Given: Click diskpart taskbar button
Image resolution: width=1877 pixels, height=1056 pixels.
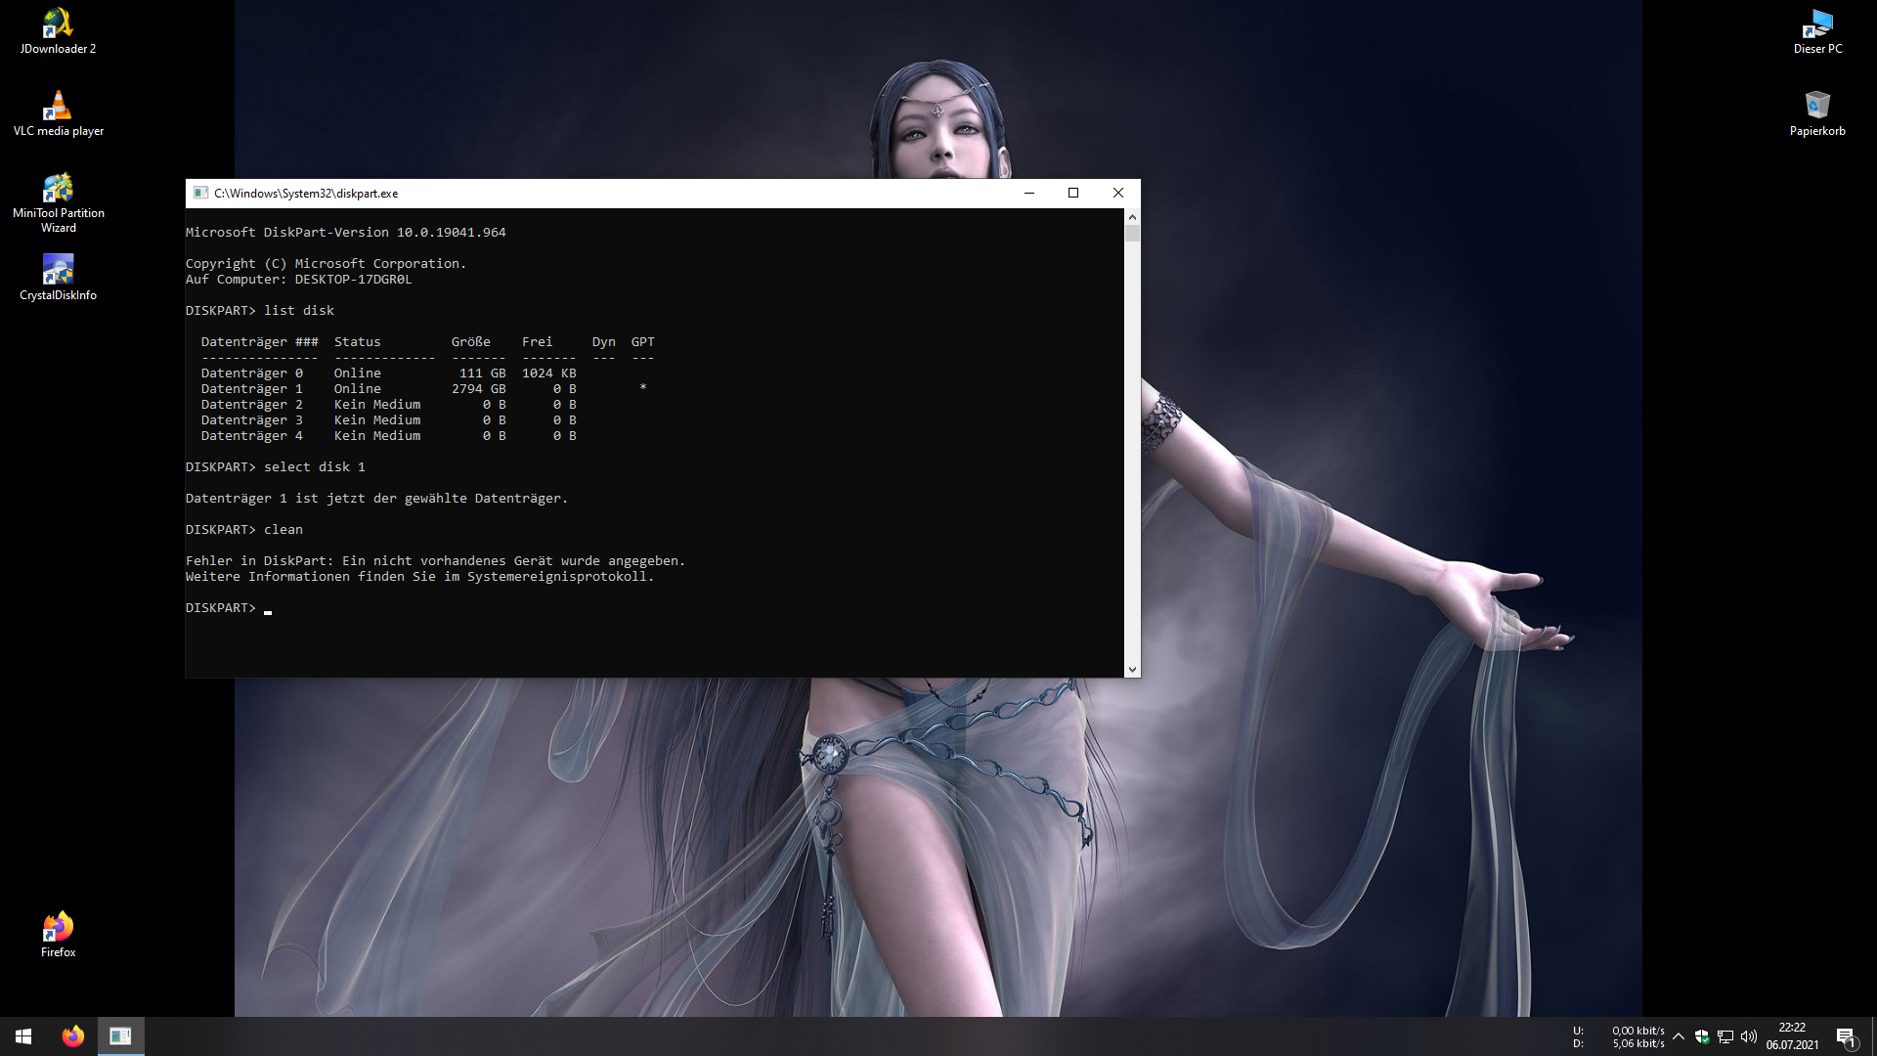Looking at the screenshot, I should click(120, 1036).
